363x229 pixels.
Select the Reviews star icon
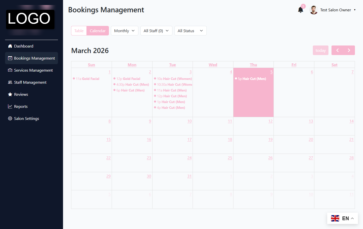pyautogui.click(x=10, y=94)
